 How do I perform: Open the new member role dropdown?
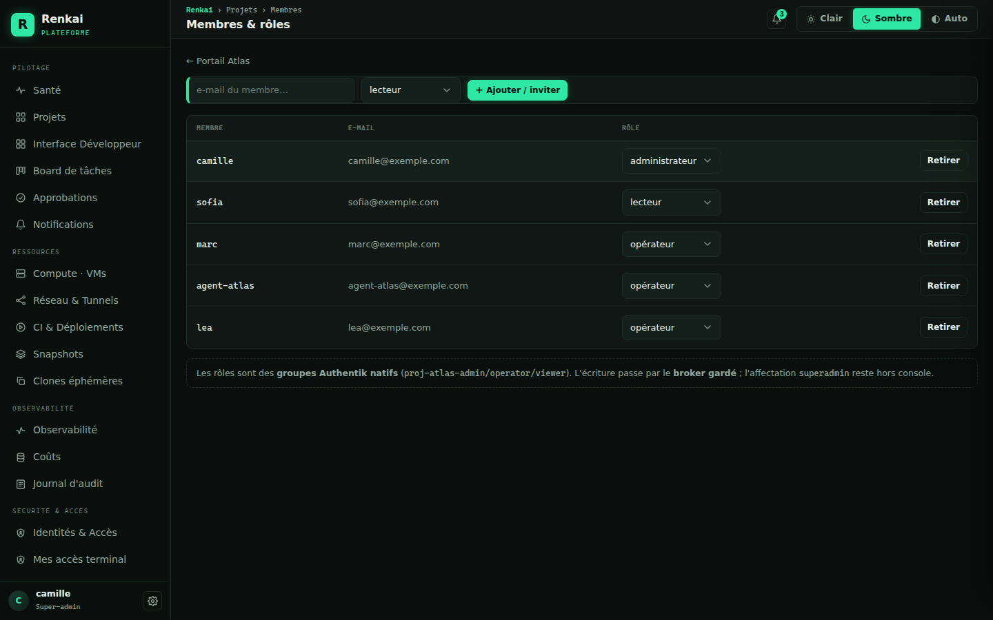(411, 90)
